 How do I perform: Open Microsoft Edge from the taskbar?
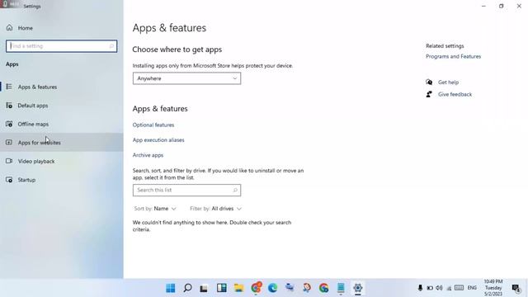[272, 288]
